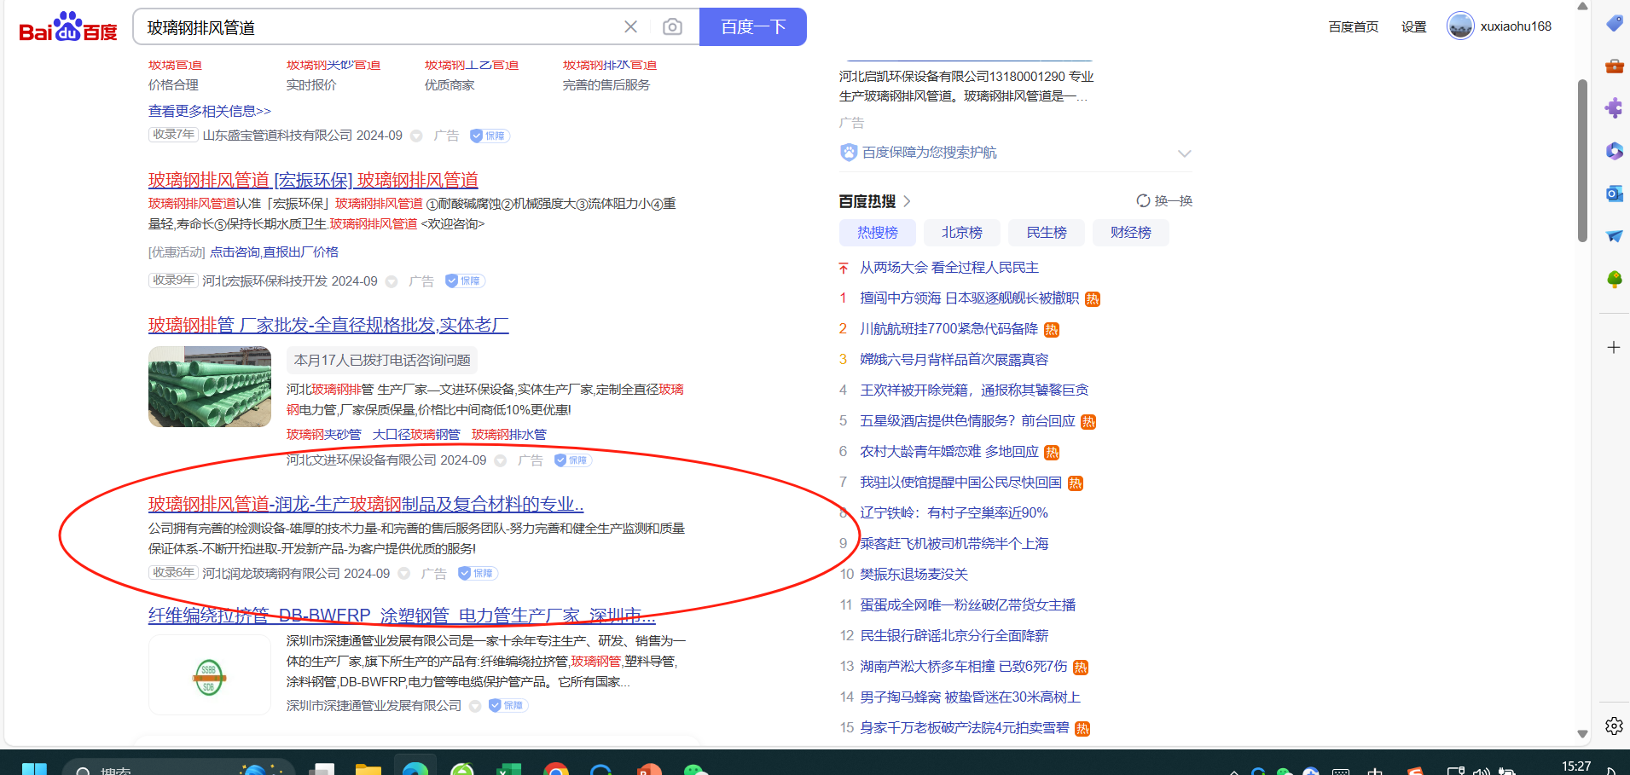Click the green fiberglass pipes thumbnail
This screenshot has height=775, width=1630.
point(210,386)
